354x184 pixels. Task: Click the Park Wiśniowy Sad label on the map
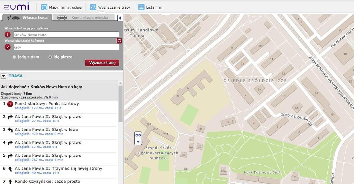click(262, 172)
